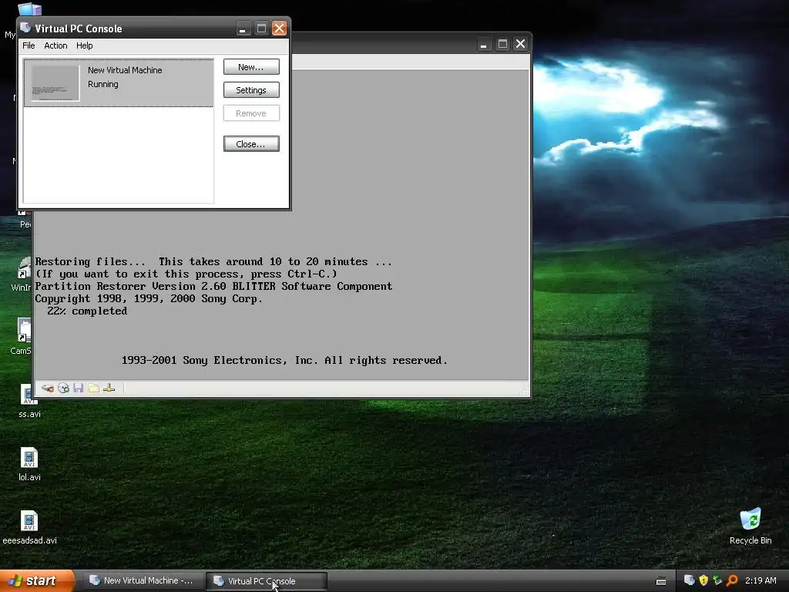Click the New... button
This screenshot has height=592, width=789.
(x=251, y=67)
